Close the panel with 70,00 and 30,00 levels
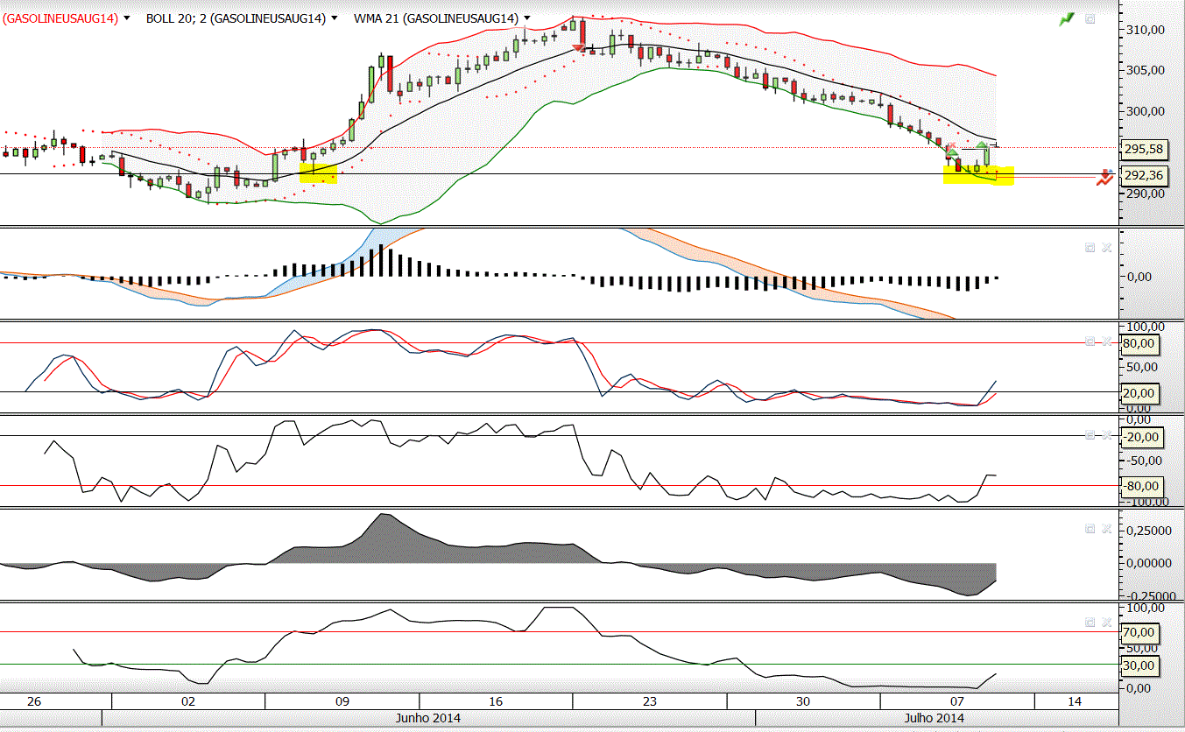The width and height of the screenshot is (1185, 732). pyautogui.click(x=1106, y=623)
